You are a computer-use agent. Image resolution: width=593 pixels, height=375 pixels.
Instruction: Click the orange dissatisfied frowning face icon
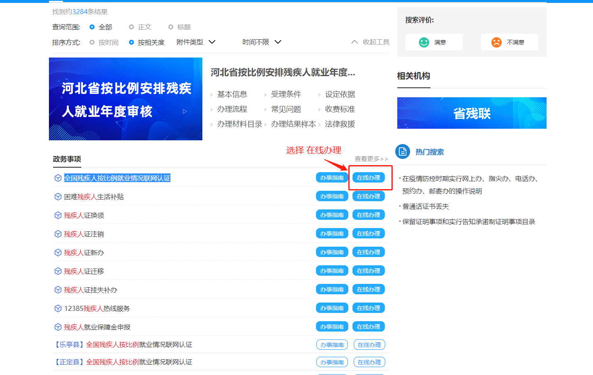(x=496, y=42)
